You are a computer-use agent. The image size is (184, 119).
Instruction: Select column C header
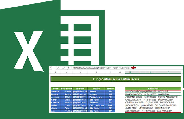[67, 72]
